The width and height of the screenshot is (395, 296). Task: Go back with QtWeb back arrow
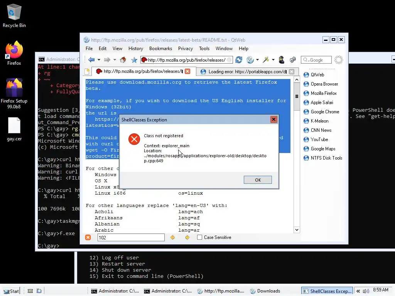pos(91,60)
